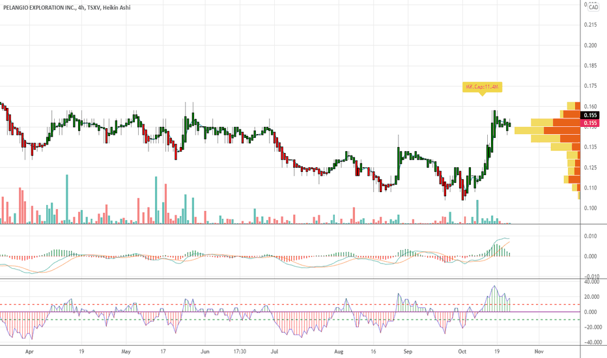Viewport: 607px width, 358px height.
Task: Click the 0.000 MACD axis label
Action: tap(590, 256)
